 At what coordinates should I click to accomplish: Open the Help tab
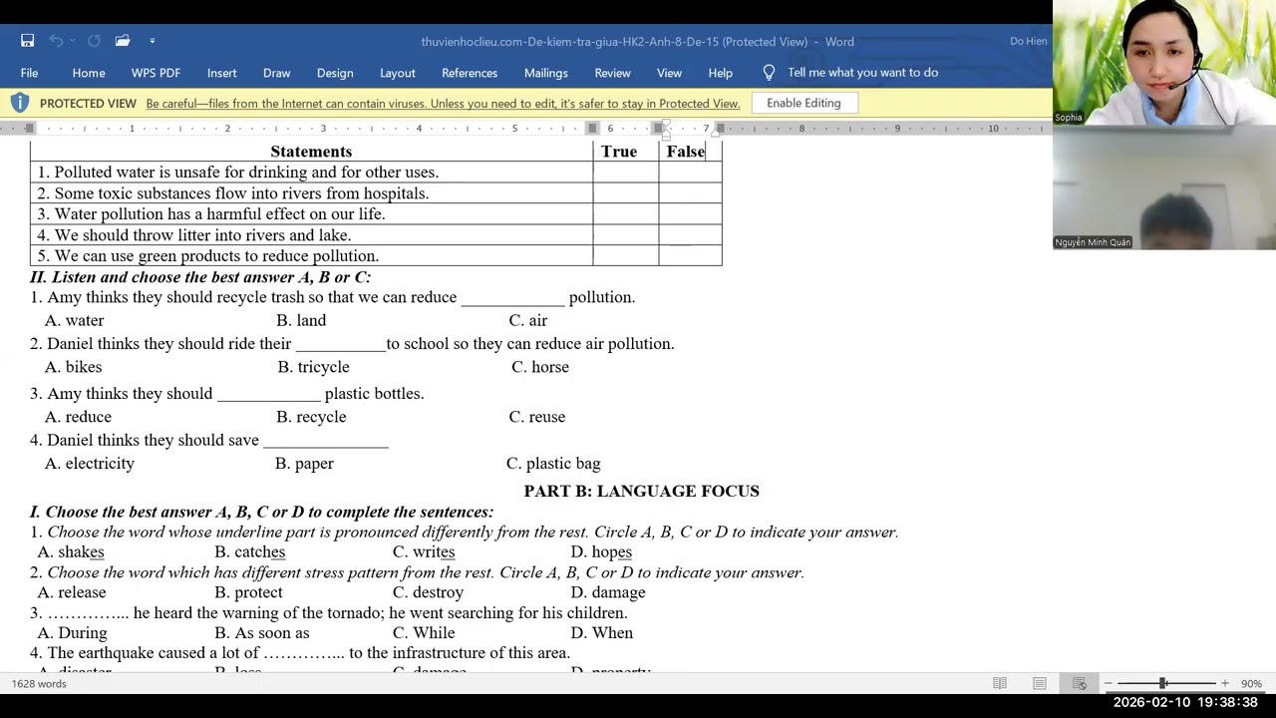[720, 73]
